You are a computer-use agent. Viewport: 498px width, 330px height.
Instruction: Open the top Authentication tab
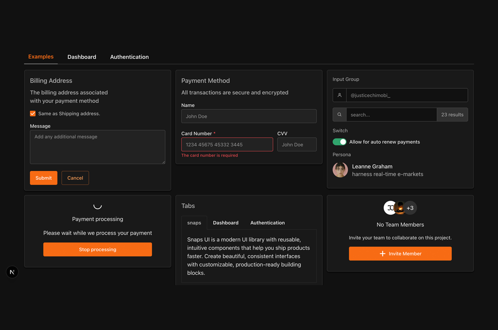129,57
